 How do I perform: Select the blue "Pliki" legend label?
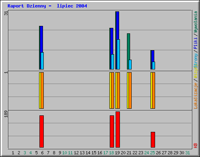pos(196,43)
